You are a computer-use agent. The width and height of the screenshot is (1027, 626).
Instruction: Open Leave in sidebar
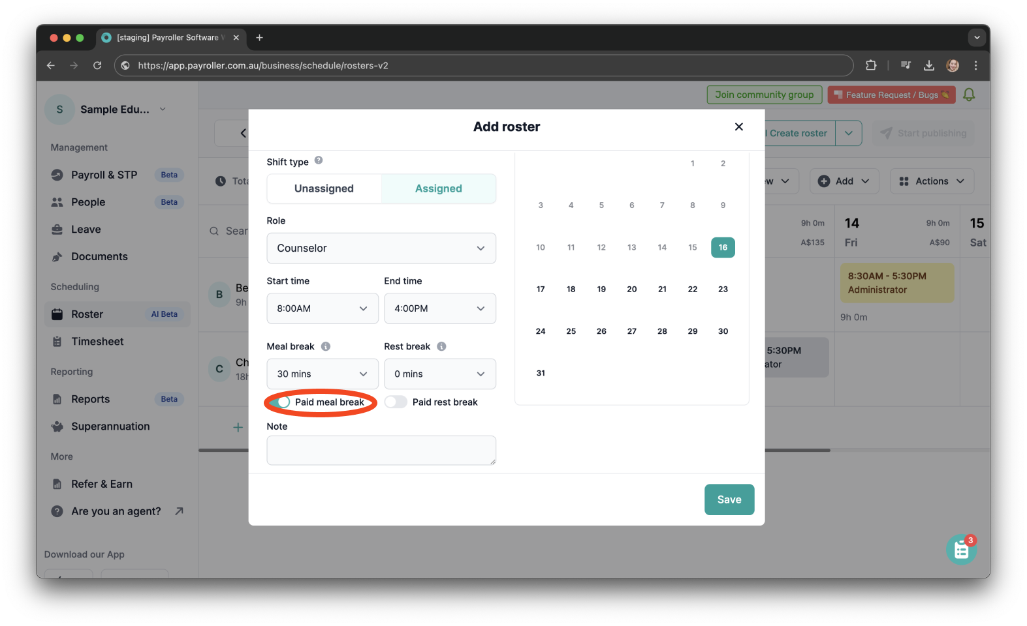(x=118, y=230)
